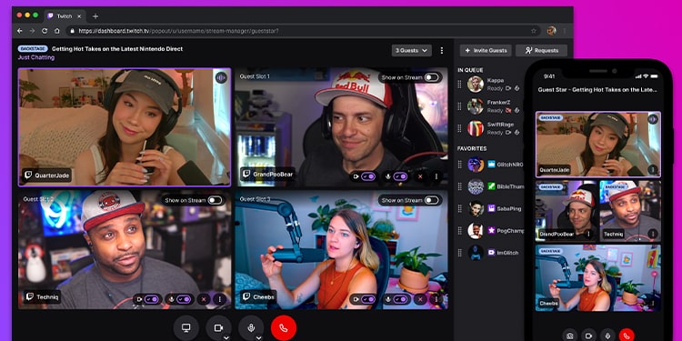Open GrandPooBear's more options menu
This screenshot has width=682, height=341.
click(x=436, y=176)
